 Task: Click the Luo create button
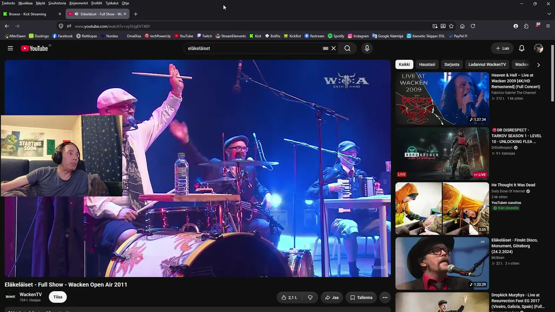coord(502,48)
